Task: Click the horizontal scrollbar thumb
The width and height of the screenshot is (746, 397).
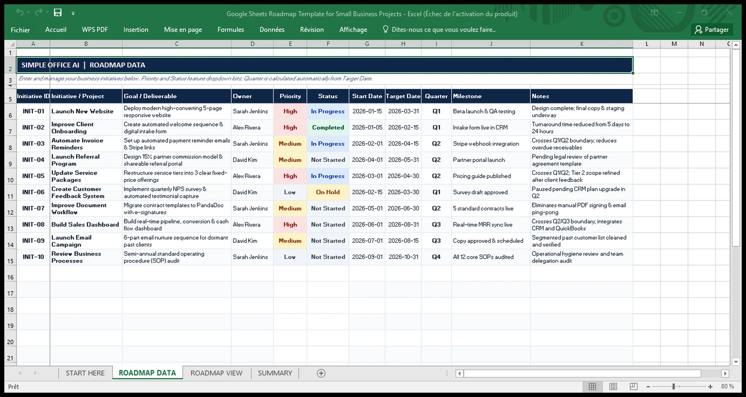Action: (x=583, y=374)
